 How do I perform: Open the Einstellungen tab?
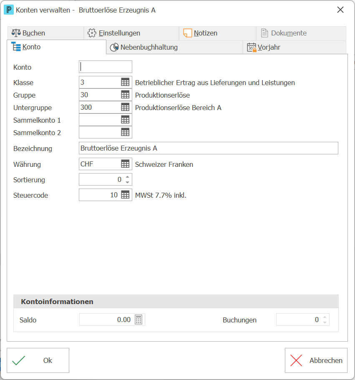(x=131, y=33)
